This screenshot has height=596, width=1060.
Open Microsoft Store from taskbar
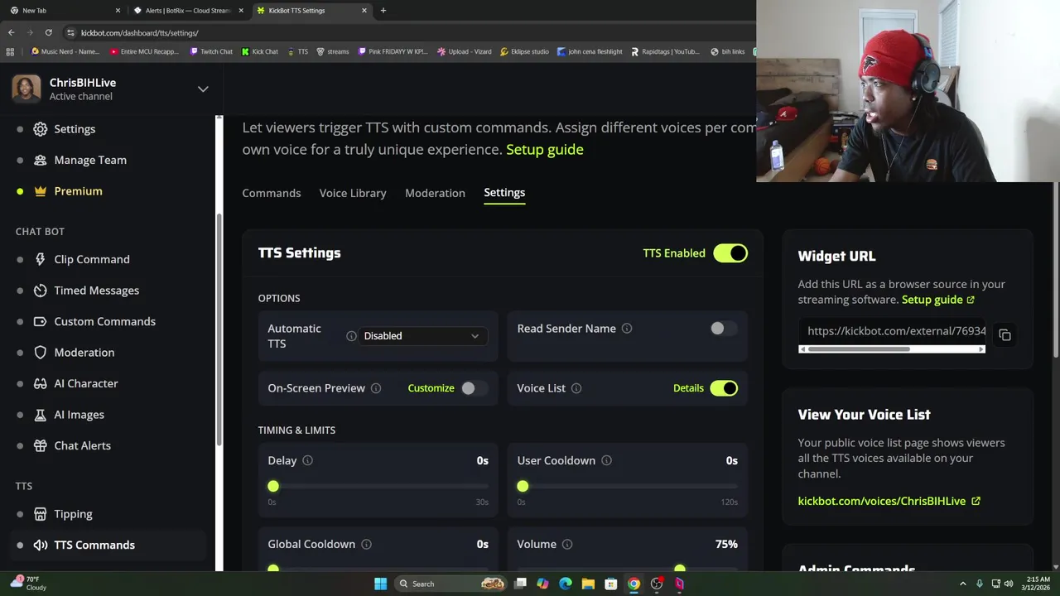click(611, 584)
